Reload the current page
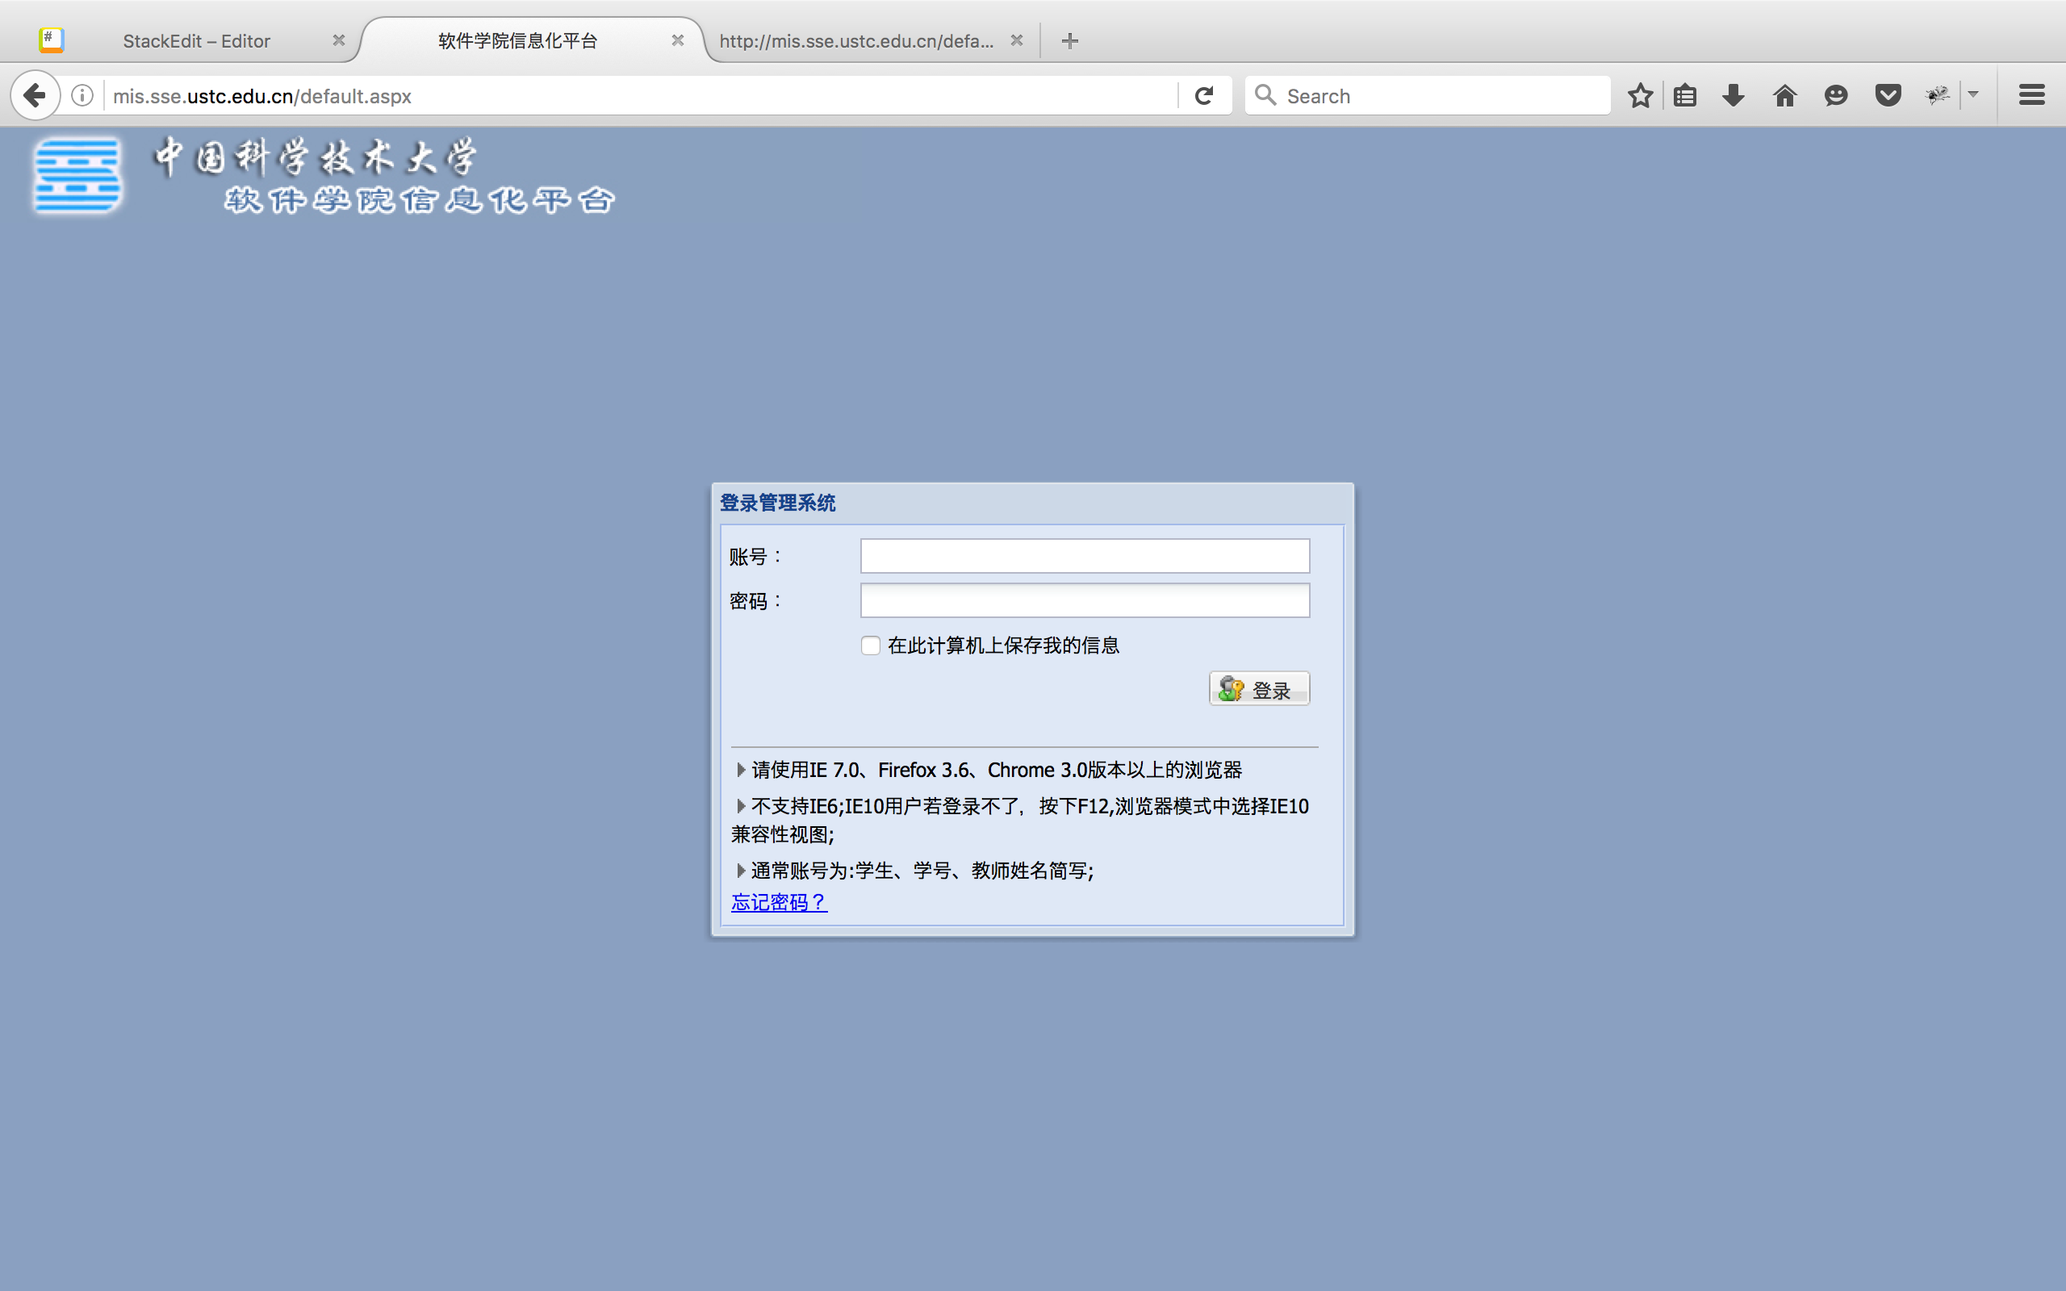2066x1291 pixels. (1204, 94)
